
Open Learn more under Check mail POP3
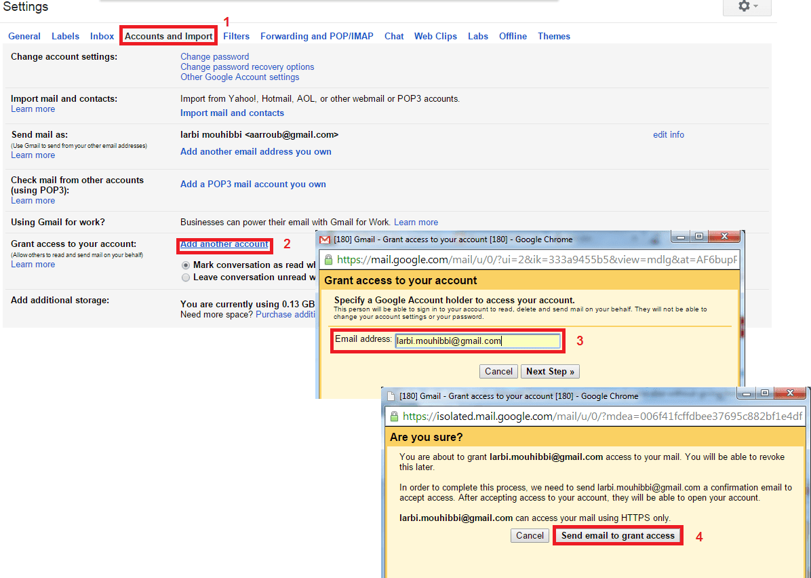pos(33,201)
